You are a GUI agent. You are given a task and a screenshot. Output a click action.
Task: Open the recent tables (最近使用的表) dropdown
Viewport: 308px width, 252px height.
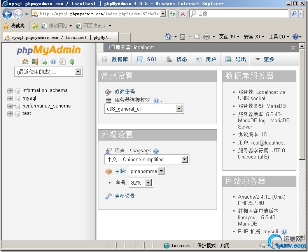(49, 72)
